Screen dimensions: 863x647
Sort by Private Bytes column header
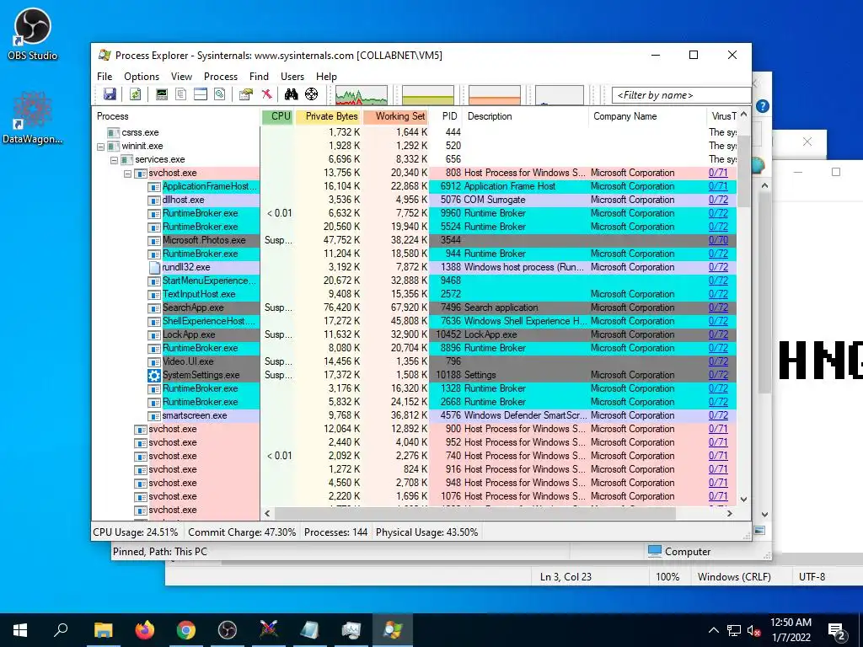click(x=328, y=116)
